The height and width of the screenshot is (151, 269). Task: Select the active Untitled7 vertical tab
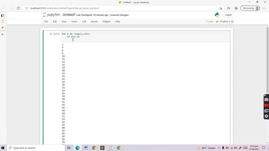pyautogui.click(x=3, y=27)
